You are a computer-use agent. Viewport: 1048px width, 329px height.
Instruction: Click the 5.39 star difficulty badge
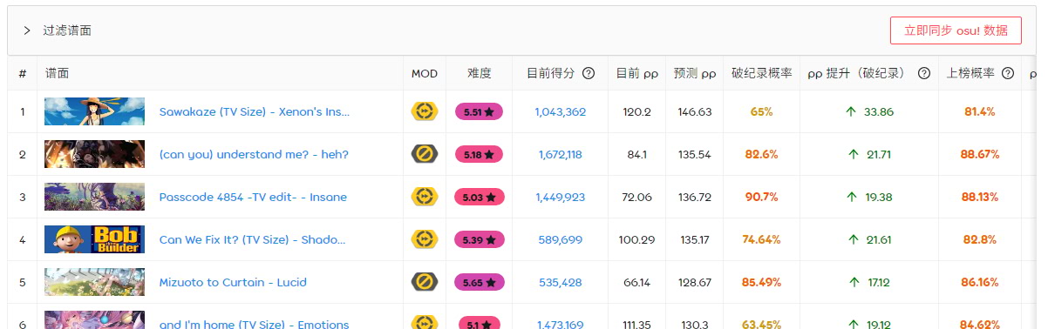pos(480,239)
